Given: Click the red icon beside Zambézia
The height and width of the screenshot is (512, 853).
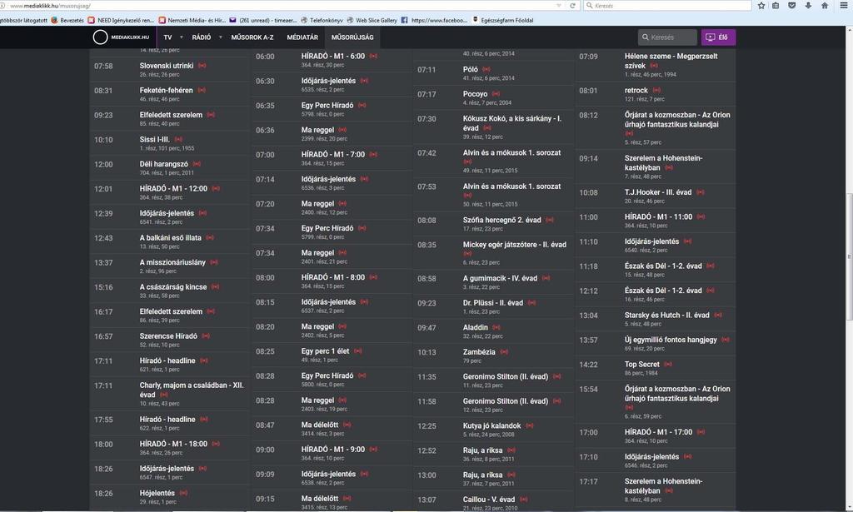Looking at the screenshot, I should coord(504,352).
